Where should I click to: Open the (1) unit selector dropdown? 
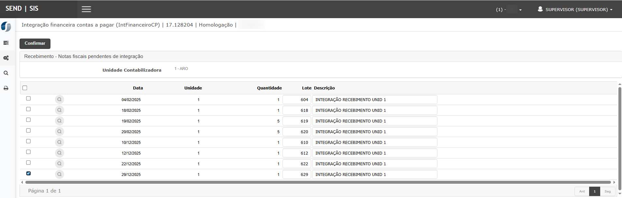[x=509, y=10]
